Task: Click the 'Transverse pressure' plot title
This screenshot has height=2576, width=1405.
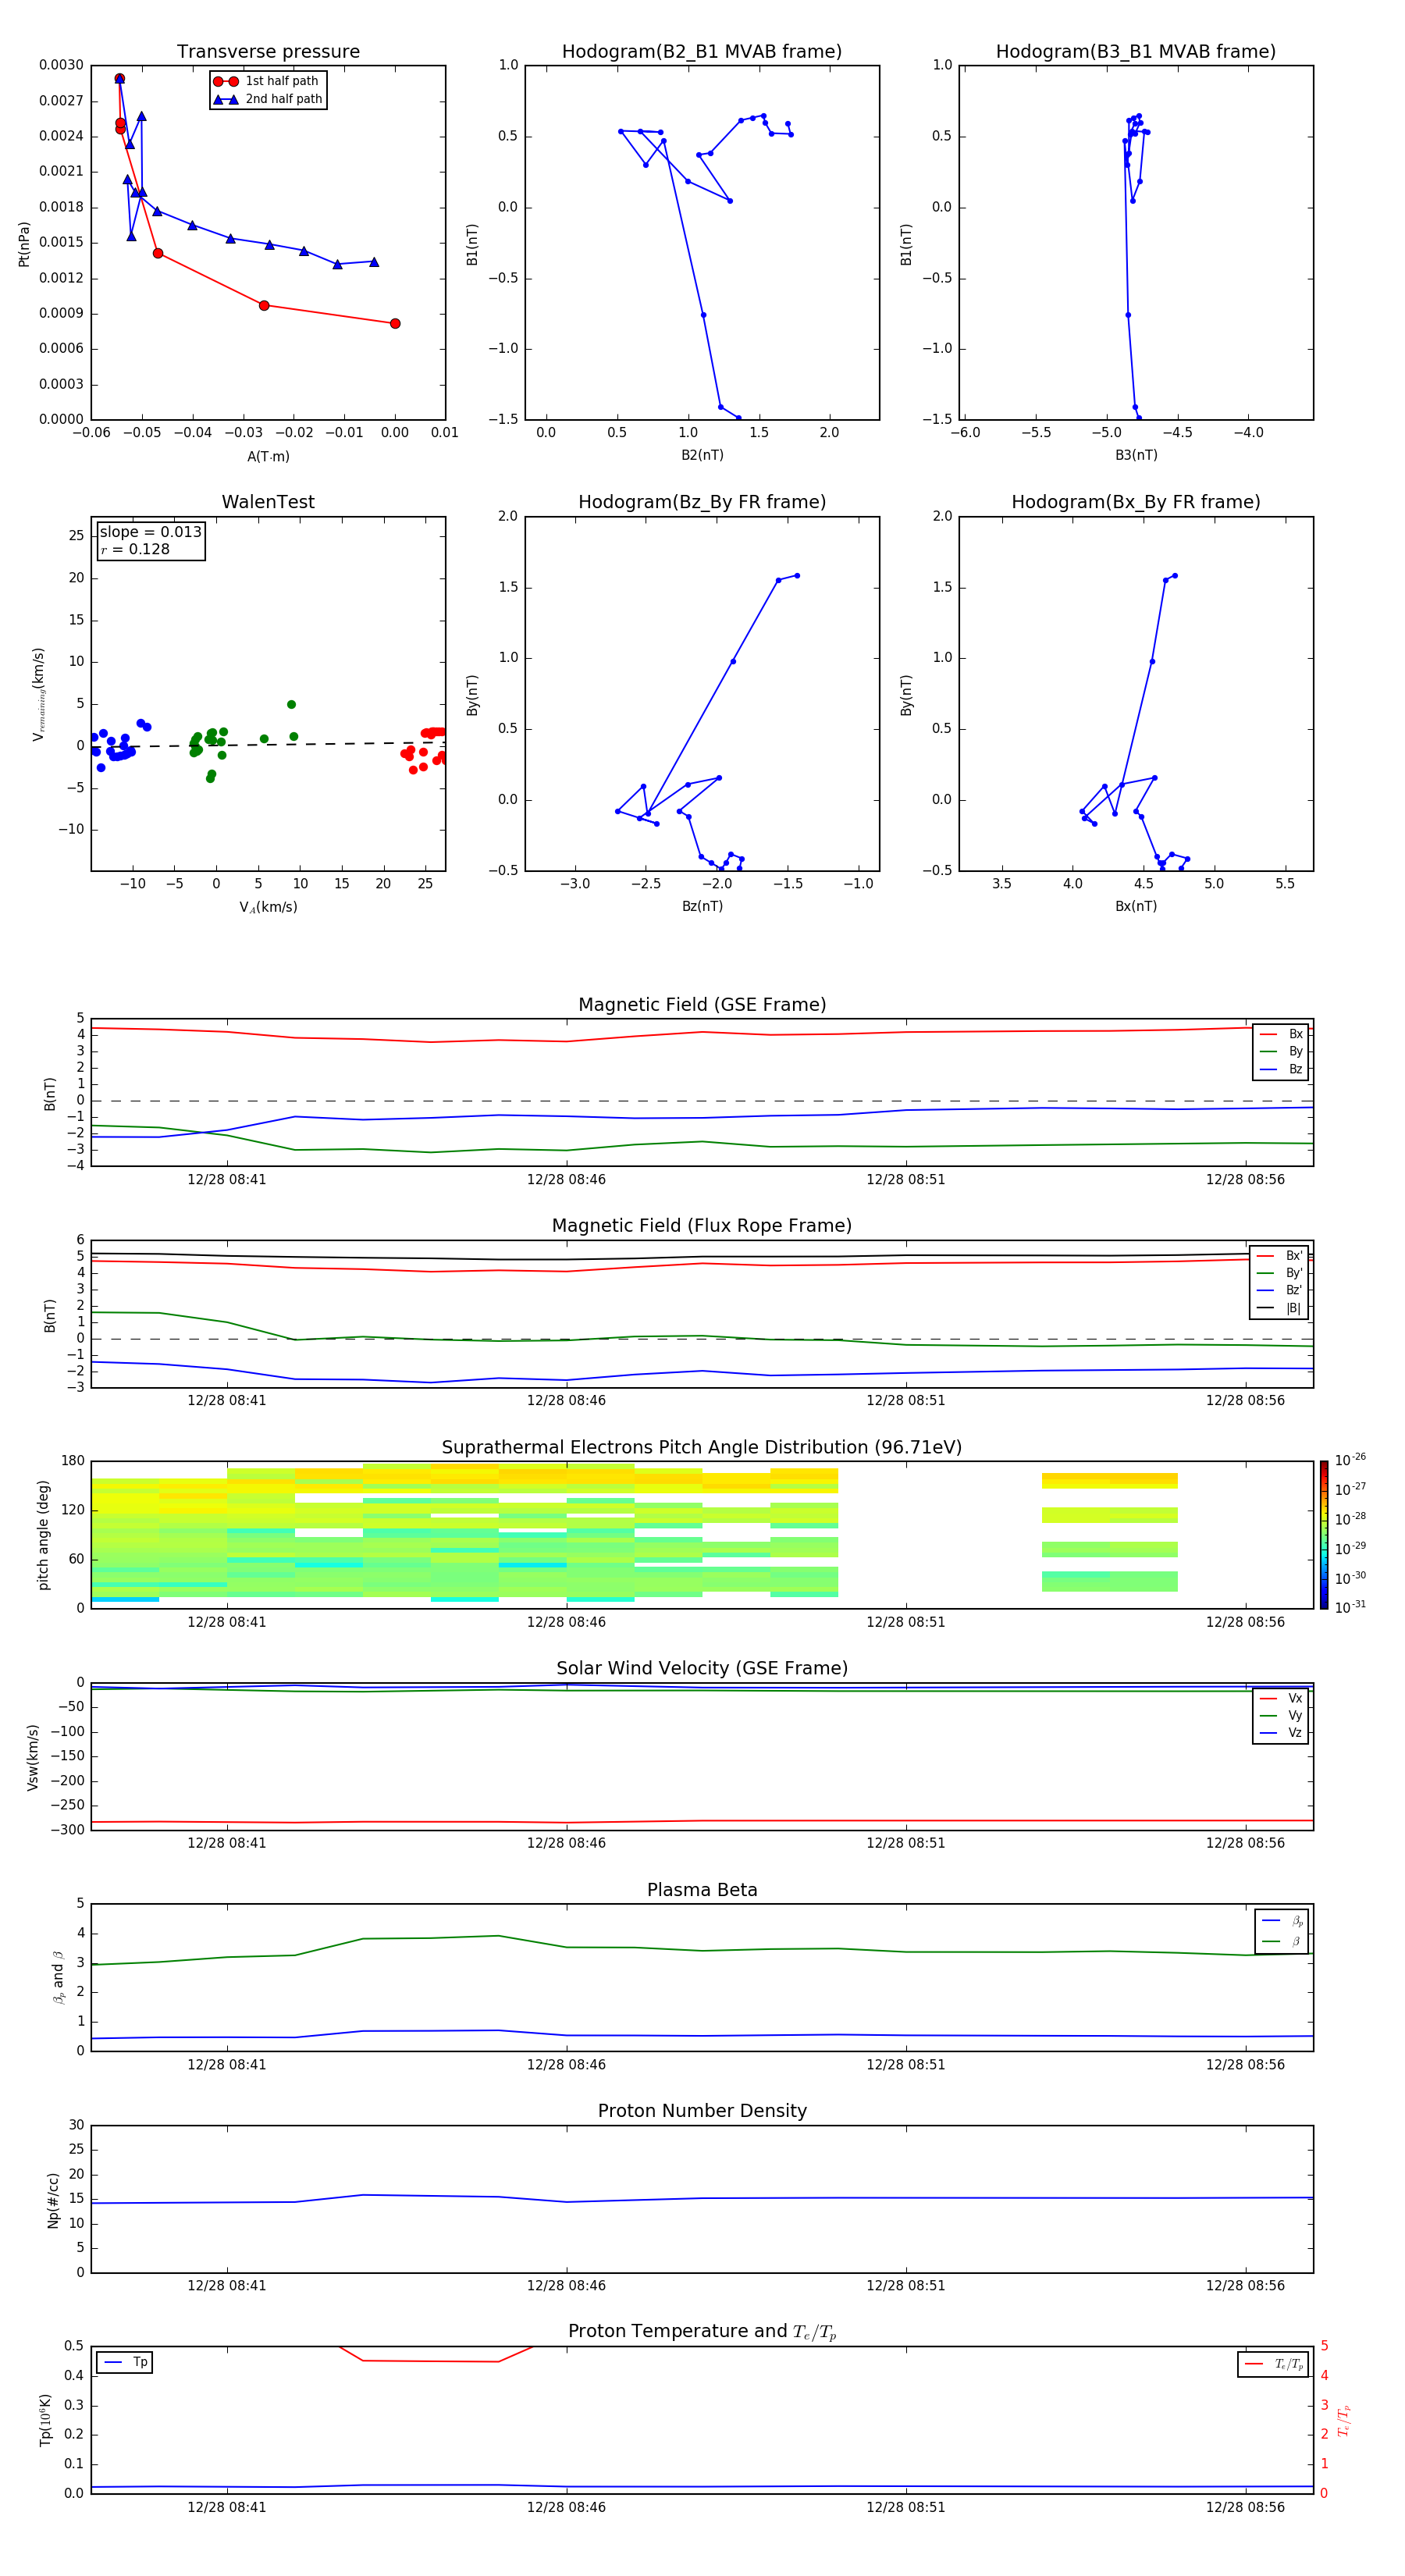Action: (x=268, y=51)
